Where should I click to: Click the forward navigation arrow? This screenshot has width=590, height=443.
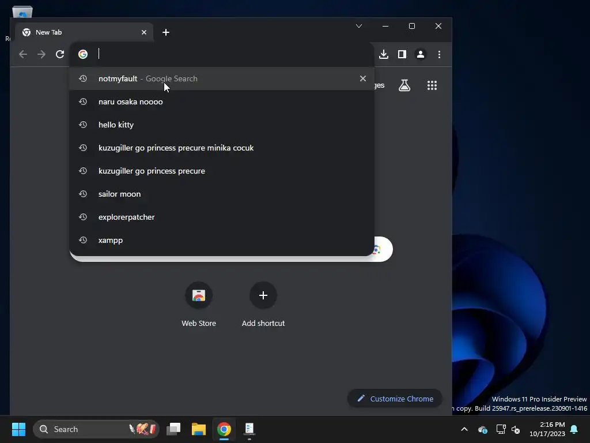[x=41, y=54]
